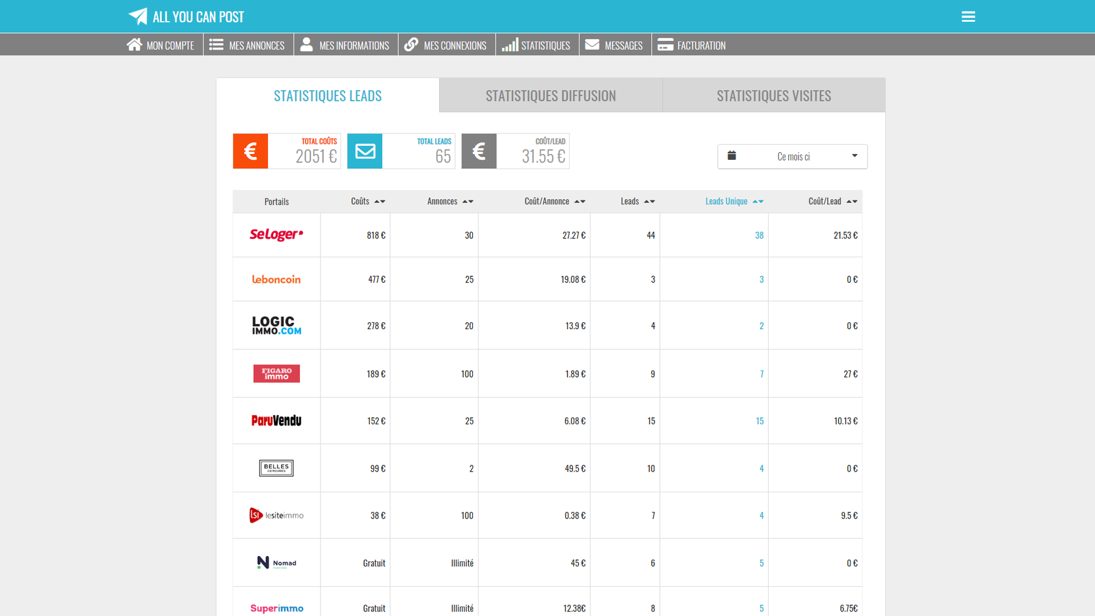Click Belles Demeures Coût/Annonce 49.5 €
This screenshot has width=1095, height=616.
pos(575,468)
